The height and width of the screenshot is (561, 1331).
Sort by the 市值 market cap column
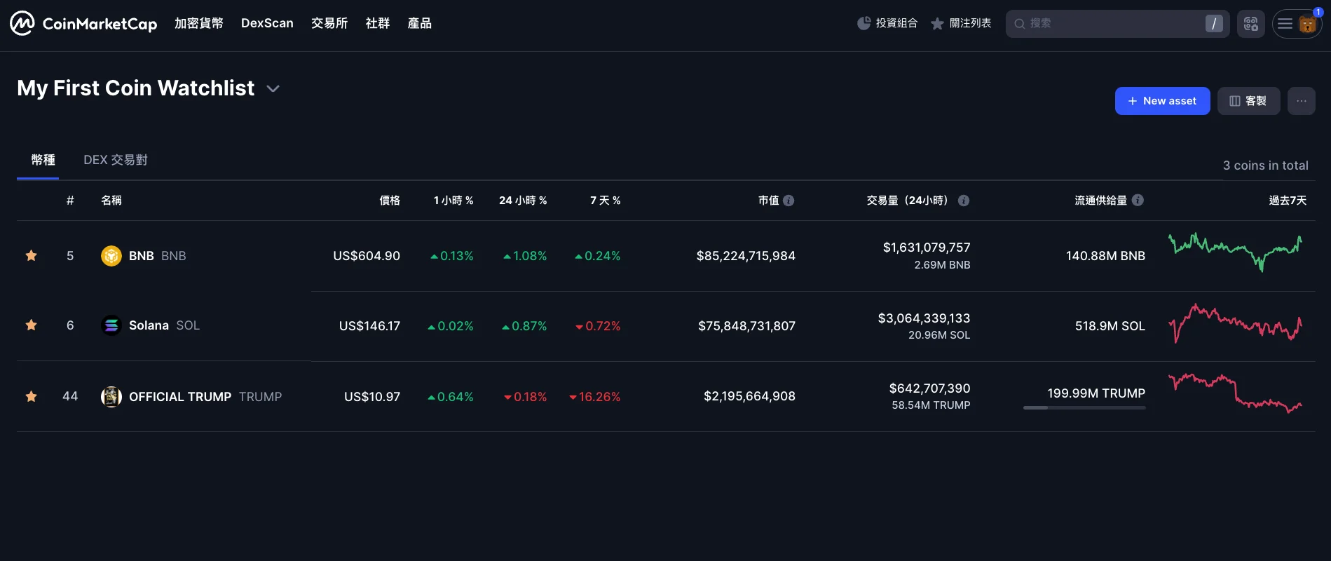tap(768, 201)
